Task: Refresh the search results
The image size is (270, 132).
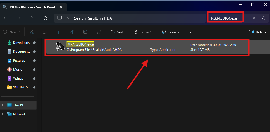Action: click(x=45, y=18)
